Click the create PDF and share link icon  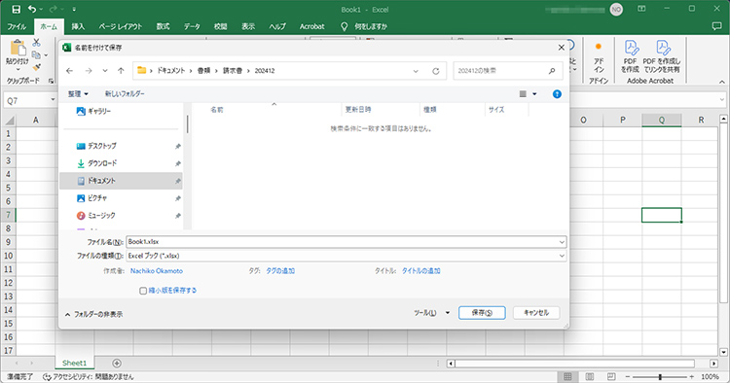pos(663,48)
